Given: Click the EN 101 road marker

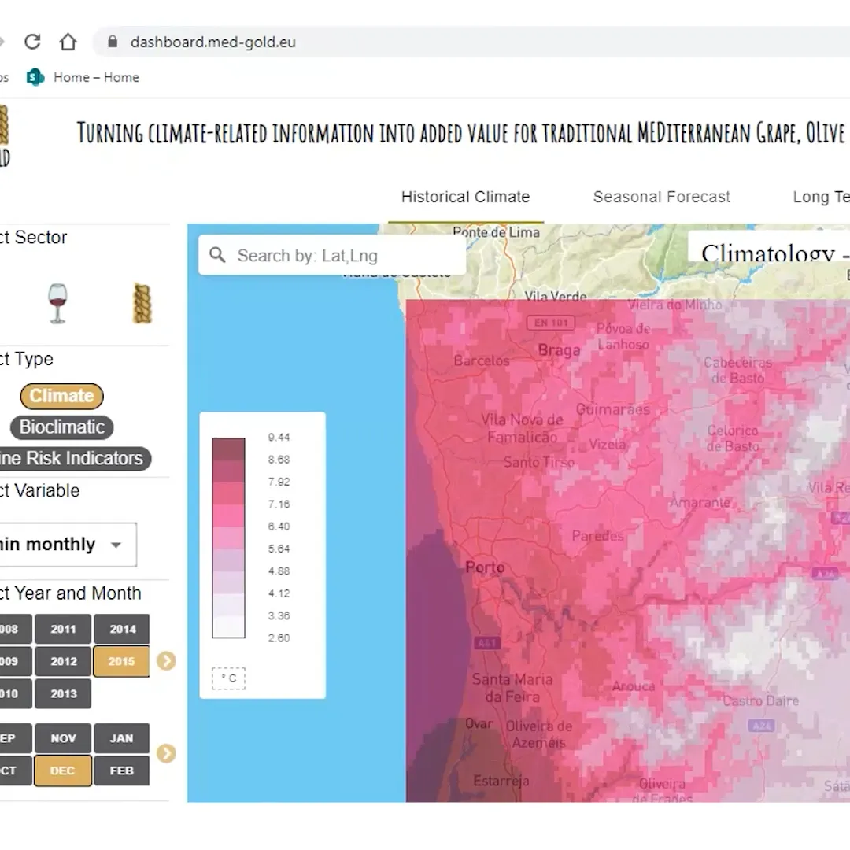Looking at the screenshot, I should [x=551, y=323].
